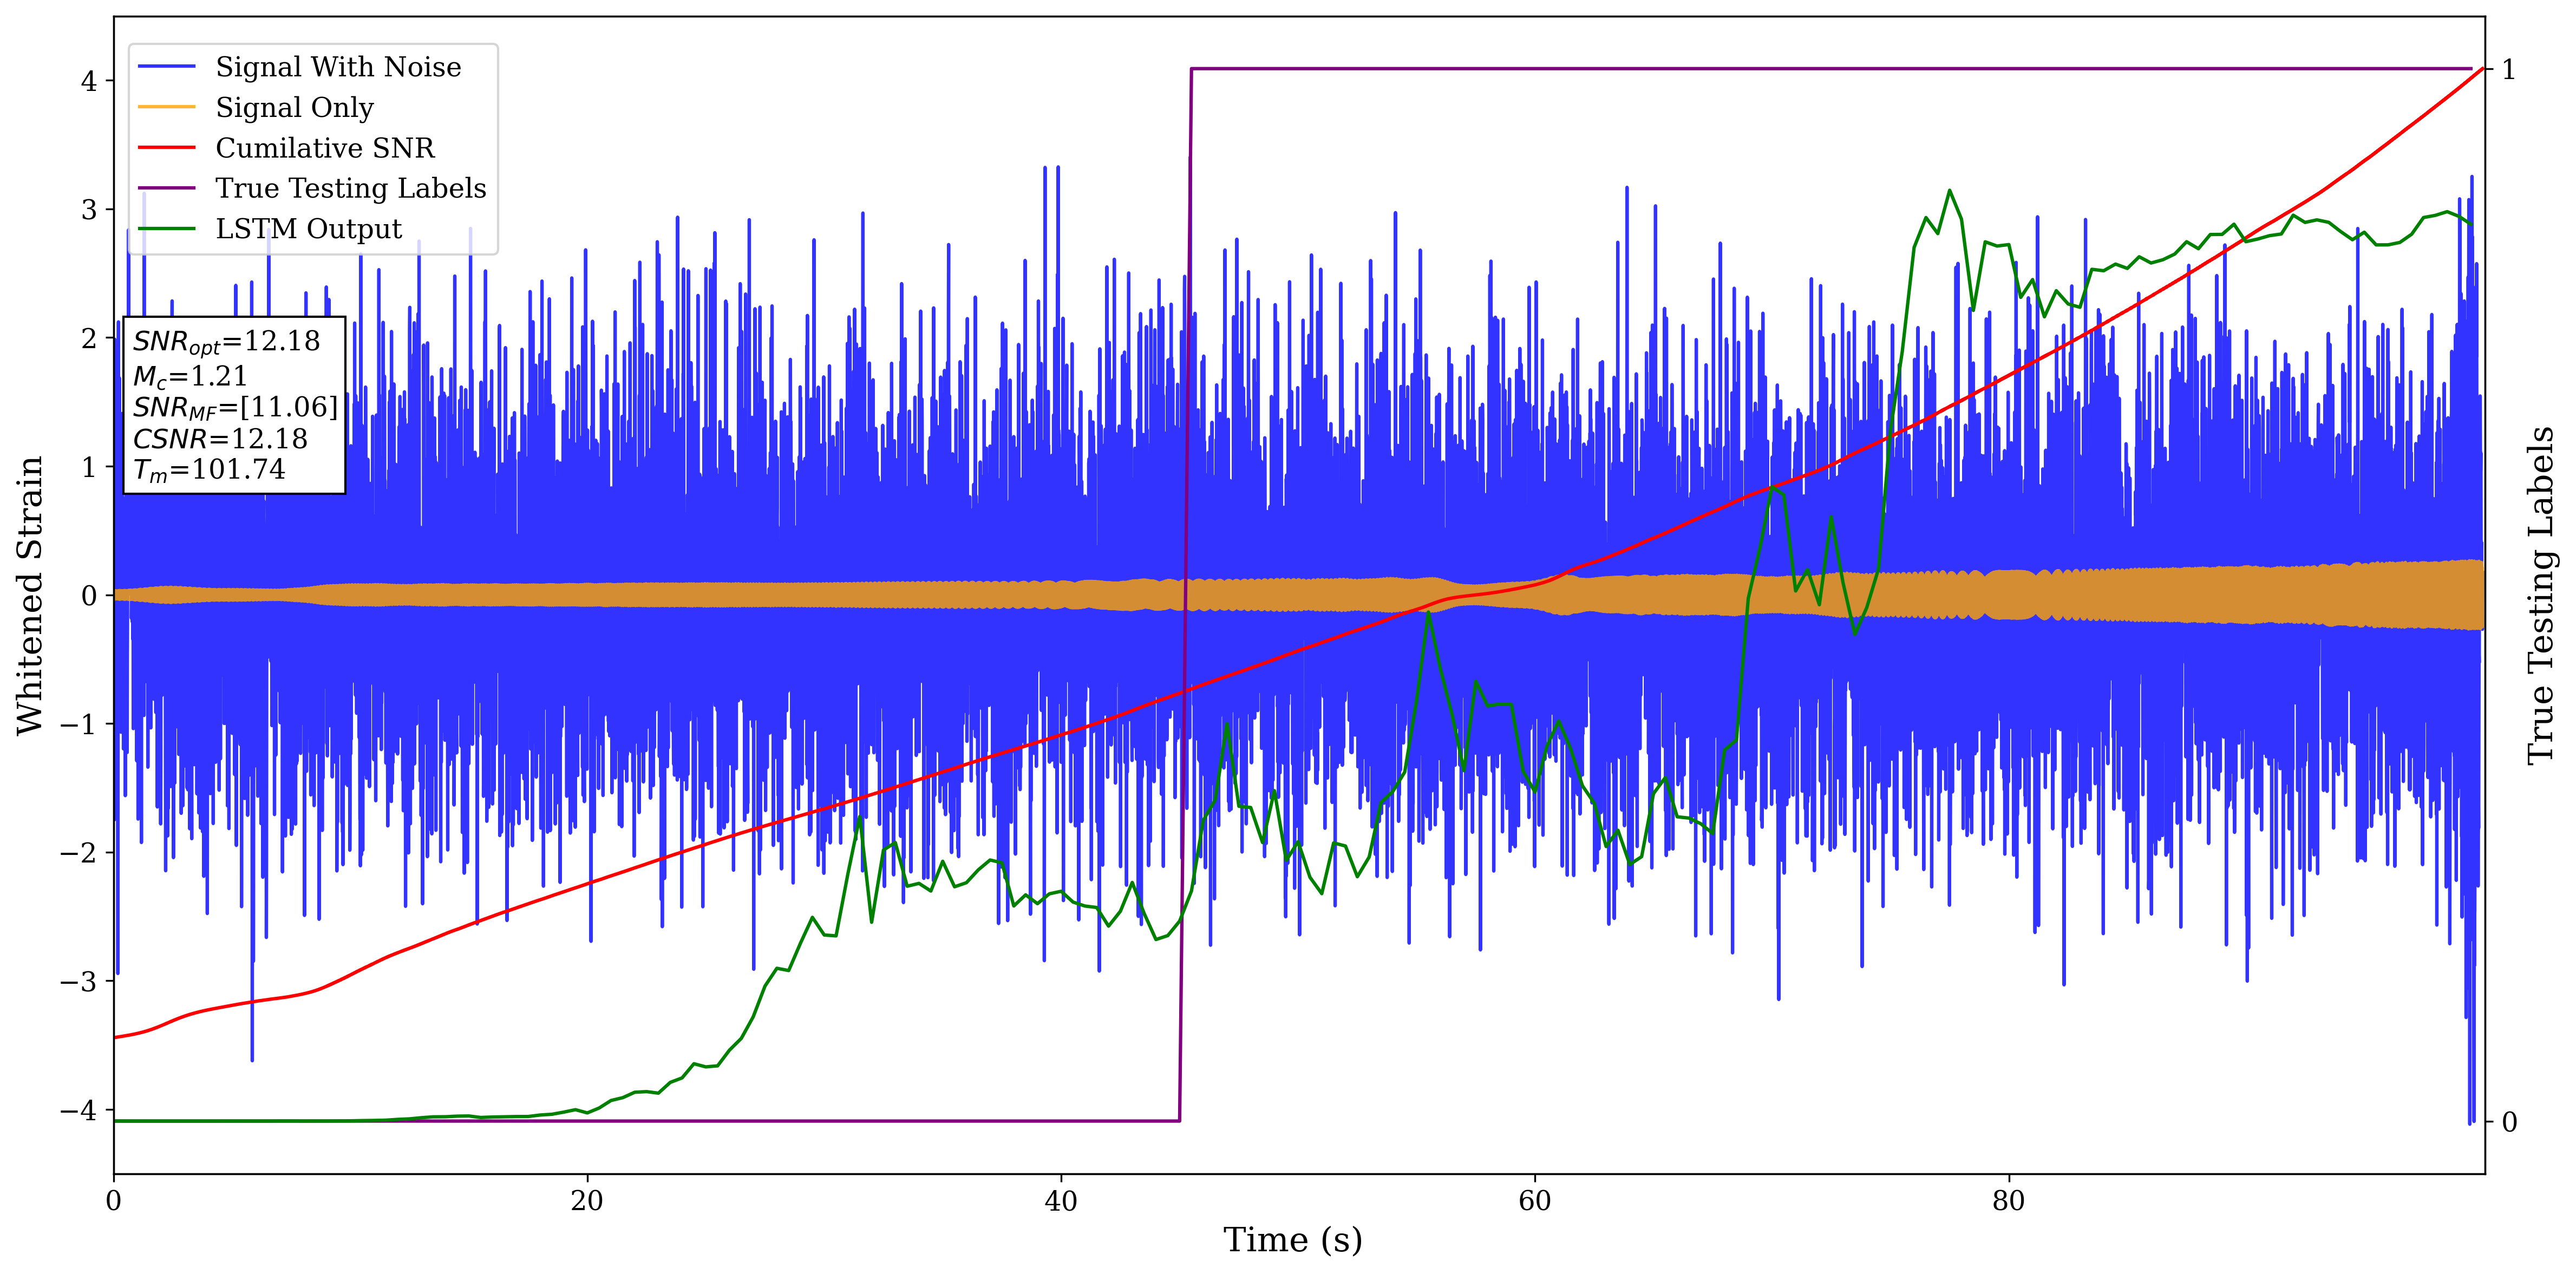Viewport: 2576px width, 1274px height.
Task: Click the purple True Testing Labels legend line
Action: click(x=166, y=188)
